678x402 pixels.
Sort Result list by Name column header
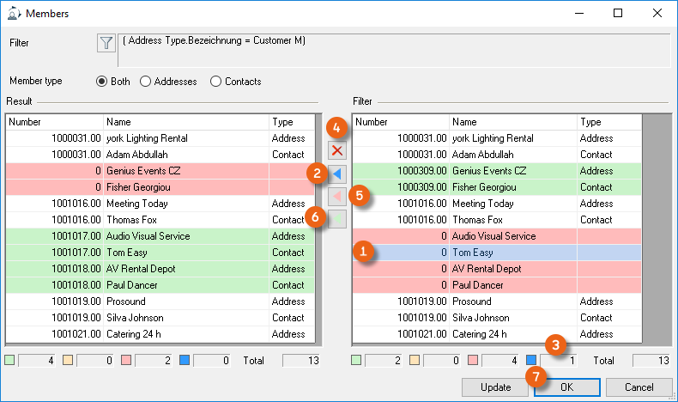(x=185, y=122)
